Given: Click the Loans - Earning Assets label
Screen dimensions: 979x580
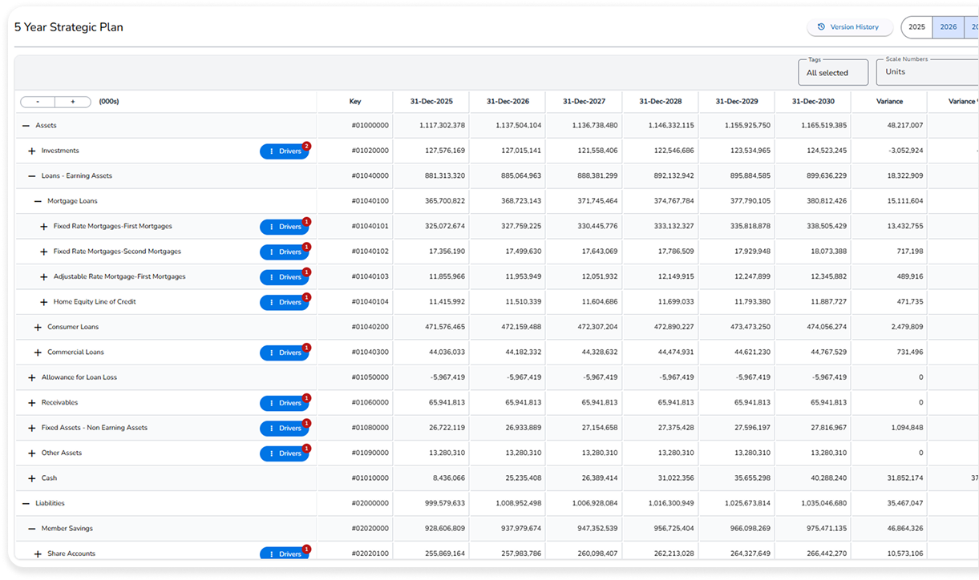Looking at the screenshot, I should 77,176.
